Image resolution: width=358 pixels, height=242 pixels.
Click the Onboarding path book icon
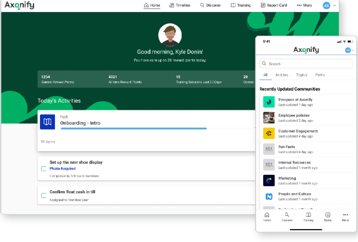[x=47, y=122]
